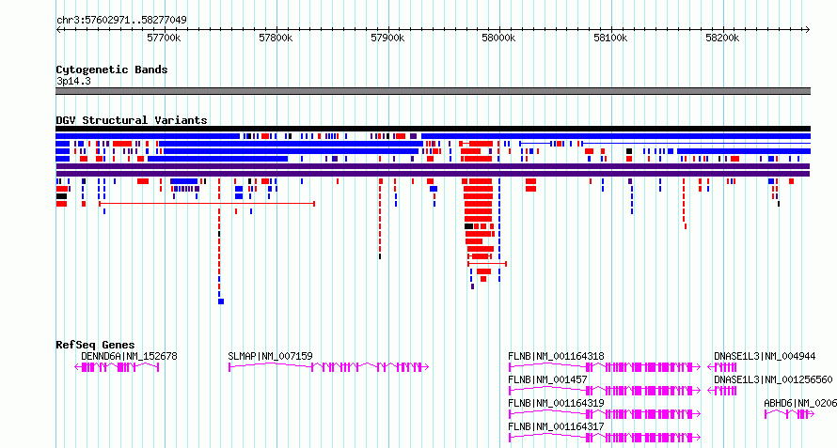Open the FLNB|NM_001457 gene label
The image size is (837, 448).
547,379
